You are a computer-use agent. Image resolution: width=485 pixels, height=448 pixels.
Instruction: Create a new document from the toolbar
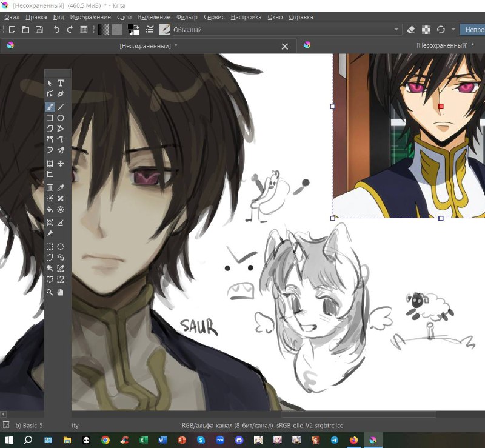point(12,30)
